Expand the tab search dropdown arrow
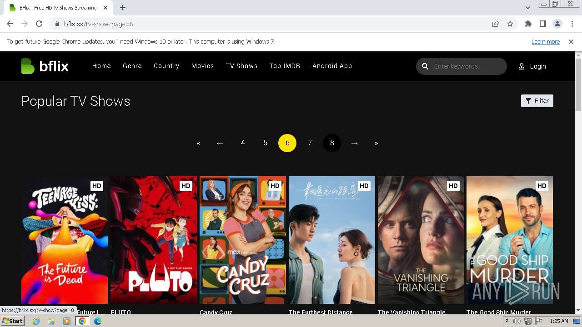Viewport: 582px width, 327px height. 527,8
